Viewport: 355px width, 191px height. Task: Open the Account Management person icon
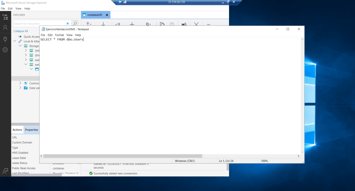pyautogui.click(x=5, y=27)
